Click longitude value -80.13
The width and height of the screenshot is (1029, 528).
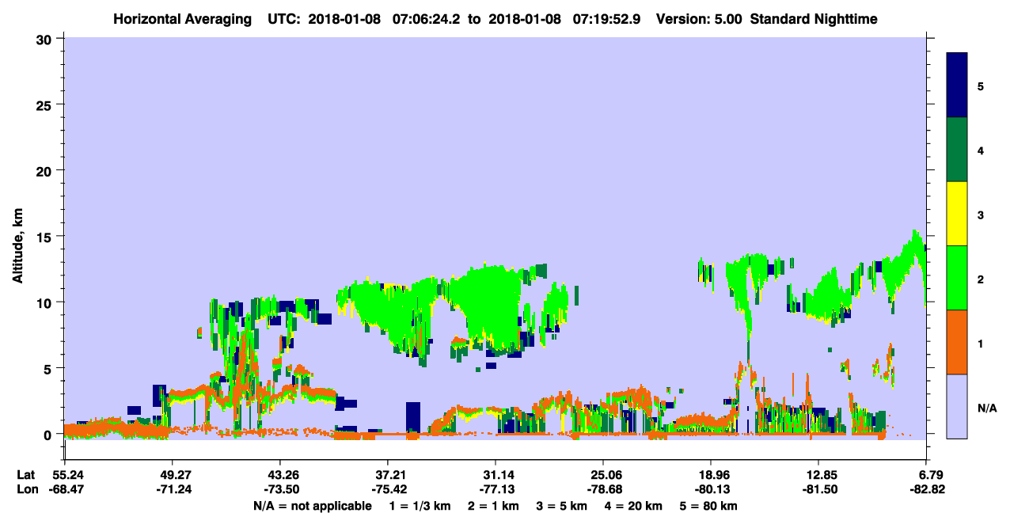(711, 490)
